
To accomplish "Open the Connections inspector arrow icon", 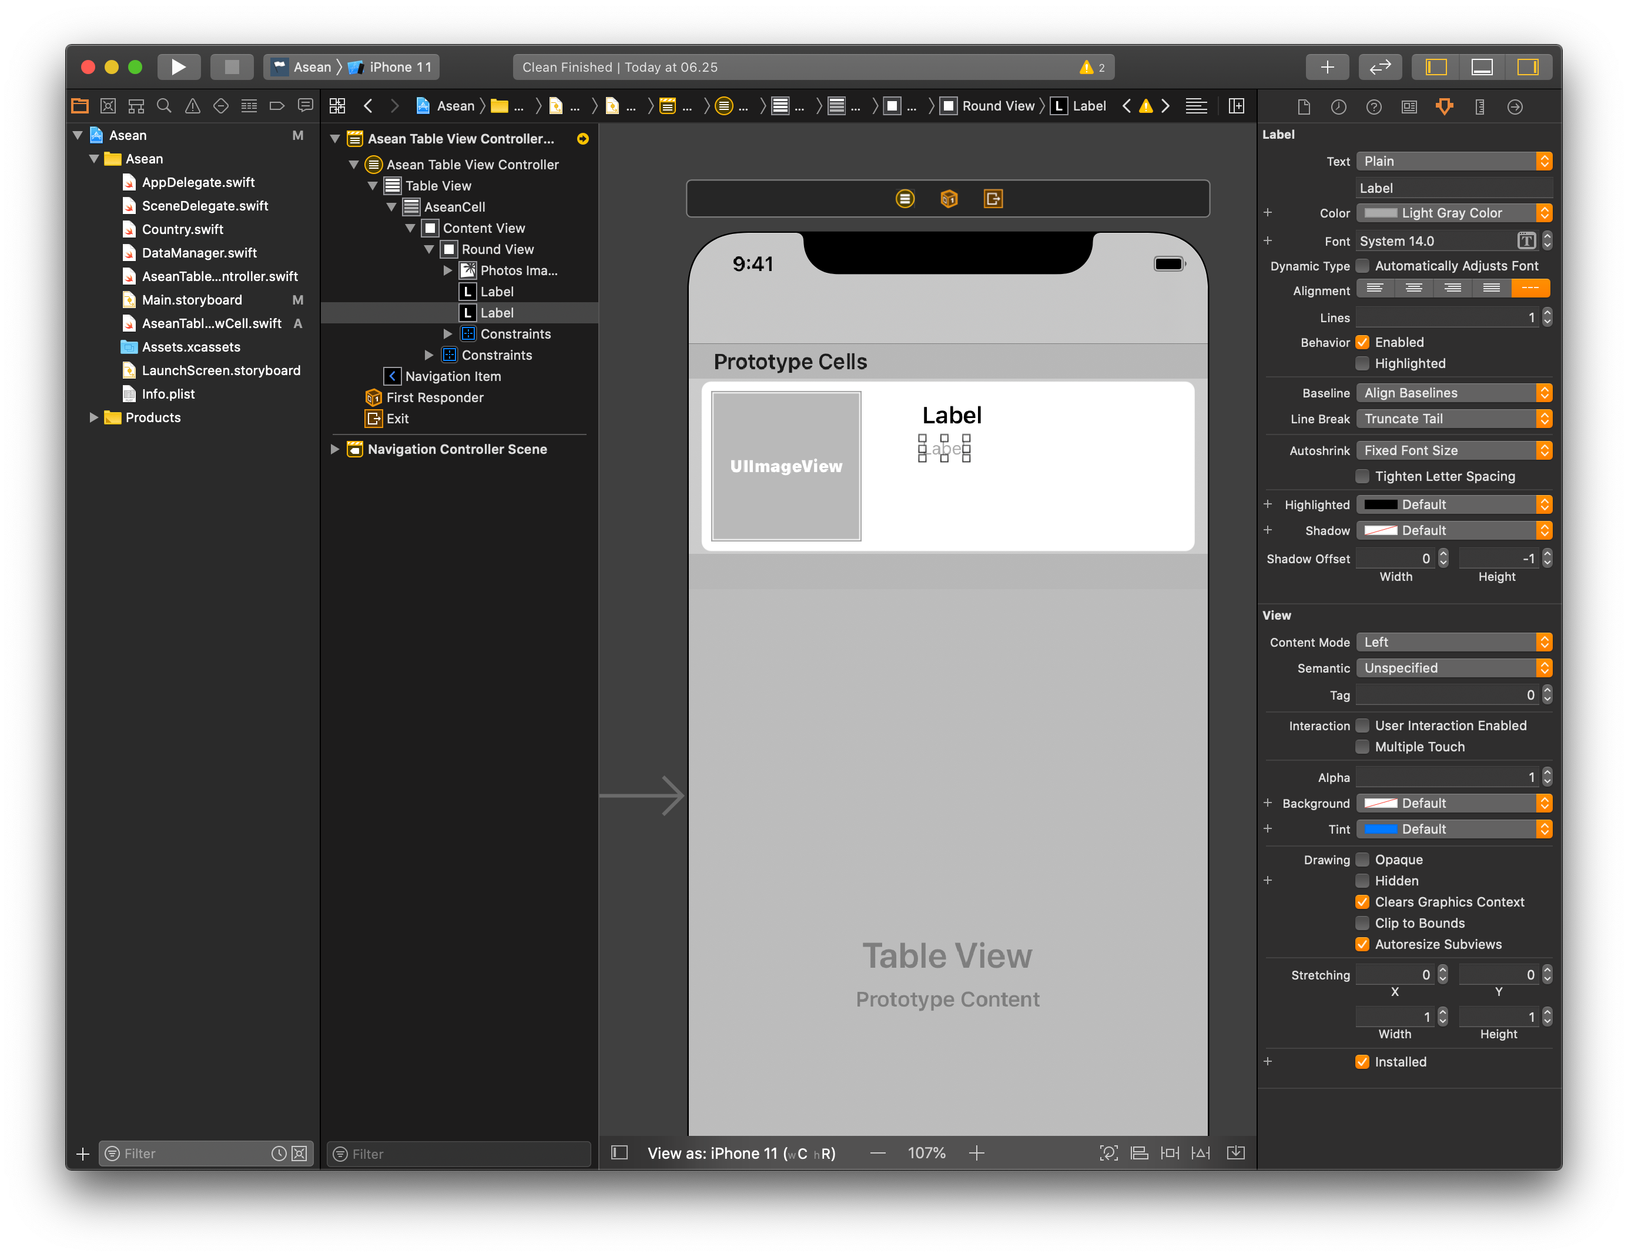I will point(1515,106).
